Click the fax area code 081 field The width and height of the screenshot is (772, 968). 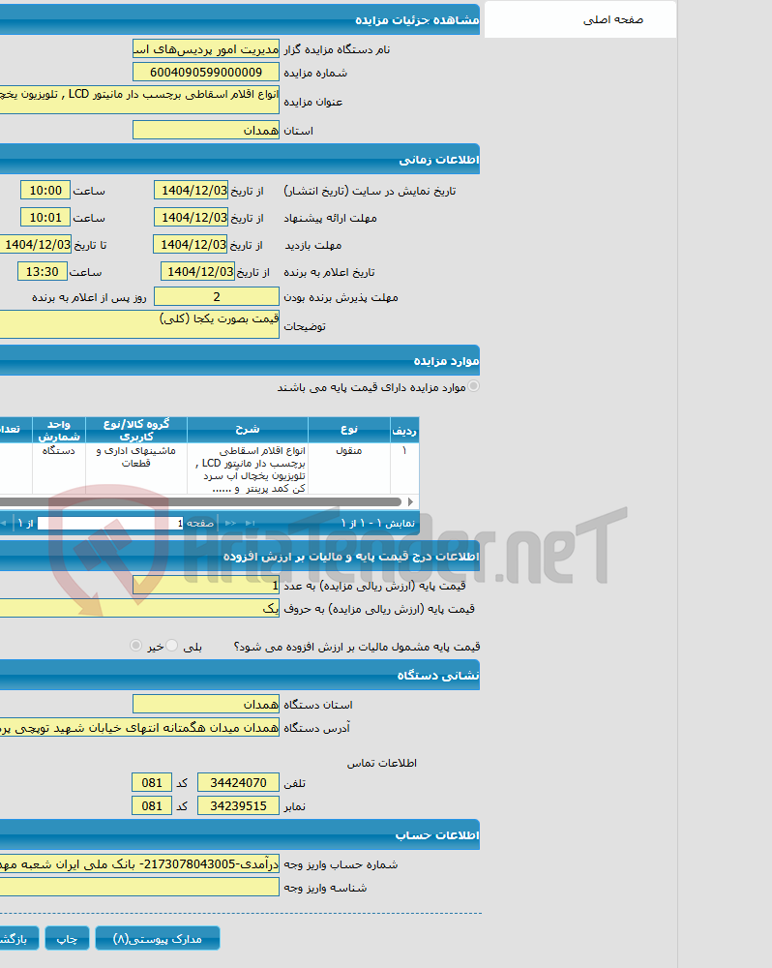152,806
